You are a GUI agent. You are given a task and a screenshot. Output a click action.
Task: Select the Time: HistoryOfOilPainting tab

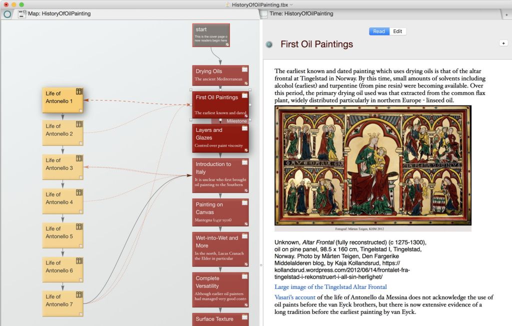(301, 14)
